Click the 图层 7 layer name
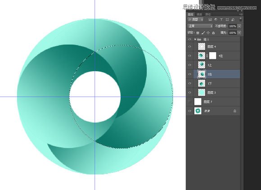 coord(208,102)
